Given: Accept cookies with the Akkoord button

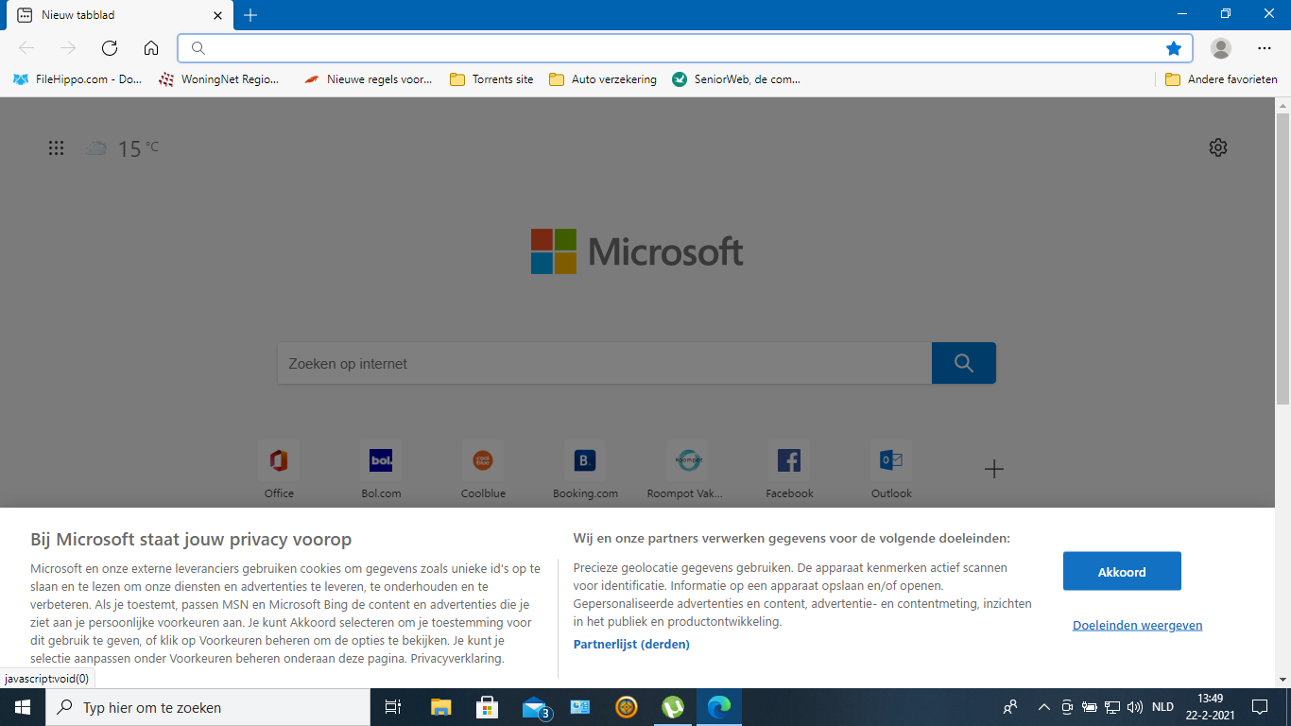Looking at the screenshot, I should pos(1122,572).
